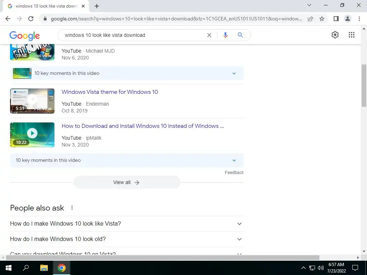Viewport: 367px width, 275px height.
Task: Reload the current page
Action: pyautogui.click(x=31, y=19)
